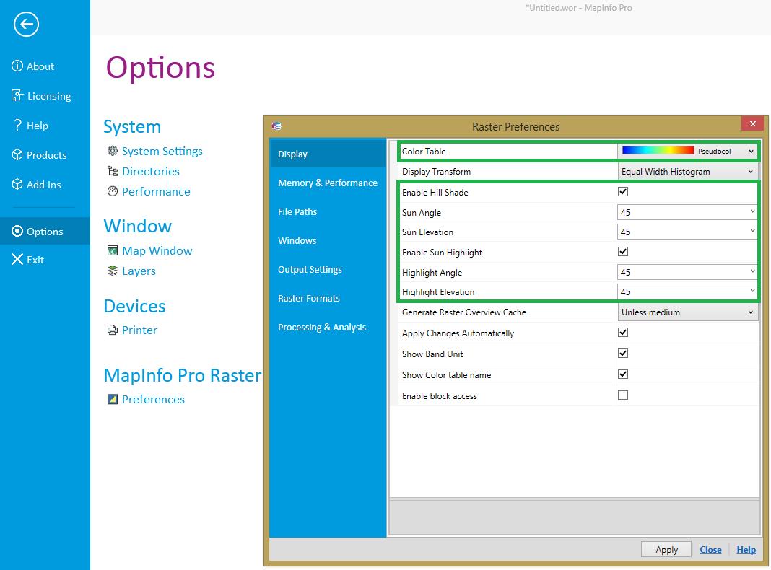Click the Add Ins cube icon

coord(17,184)
